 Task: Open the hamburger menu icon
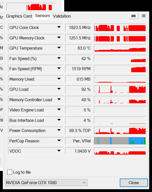click(144, 16)
